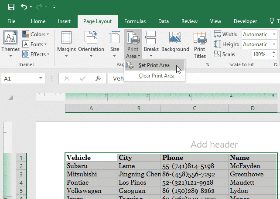Go to the Formulas tab

click(x=135, y=21)
